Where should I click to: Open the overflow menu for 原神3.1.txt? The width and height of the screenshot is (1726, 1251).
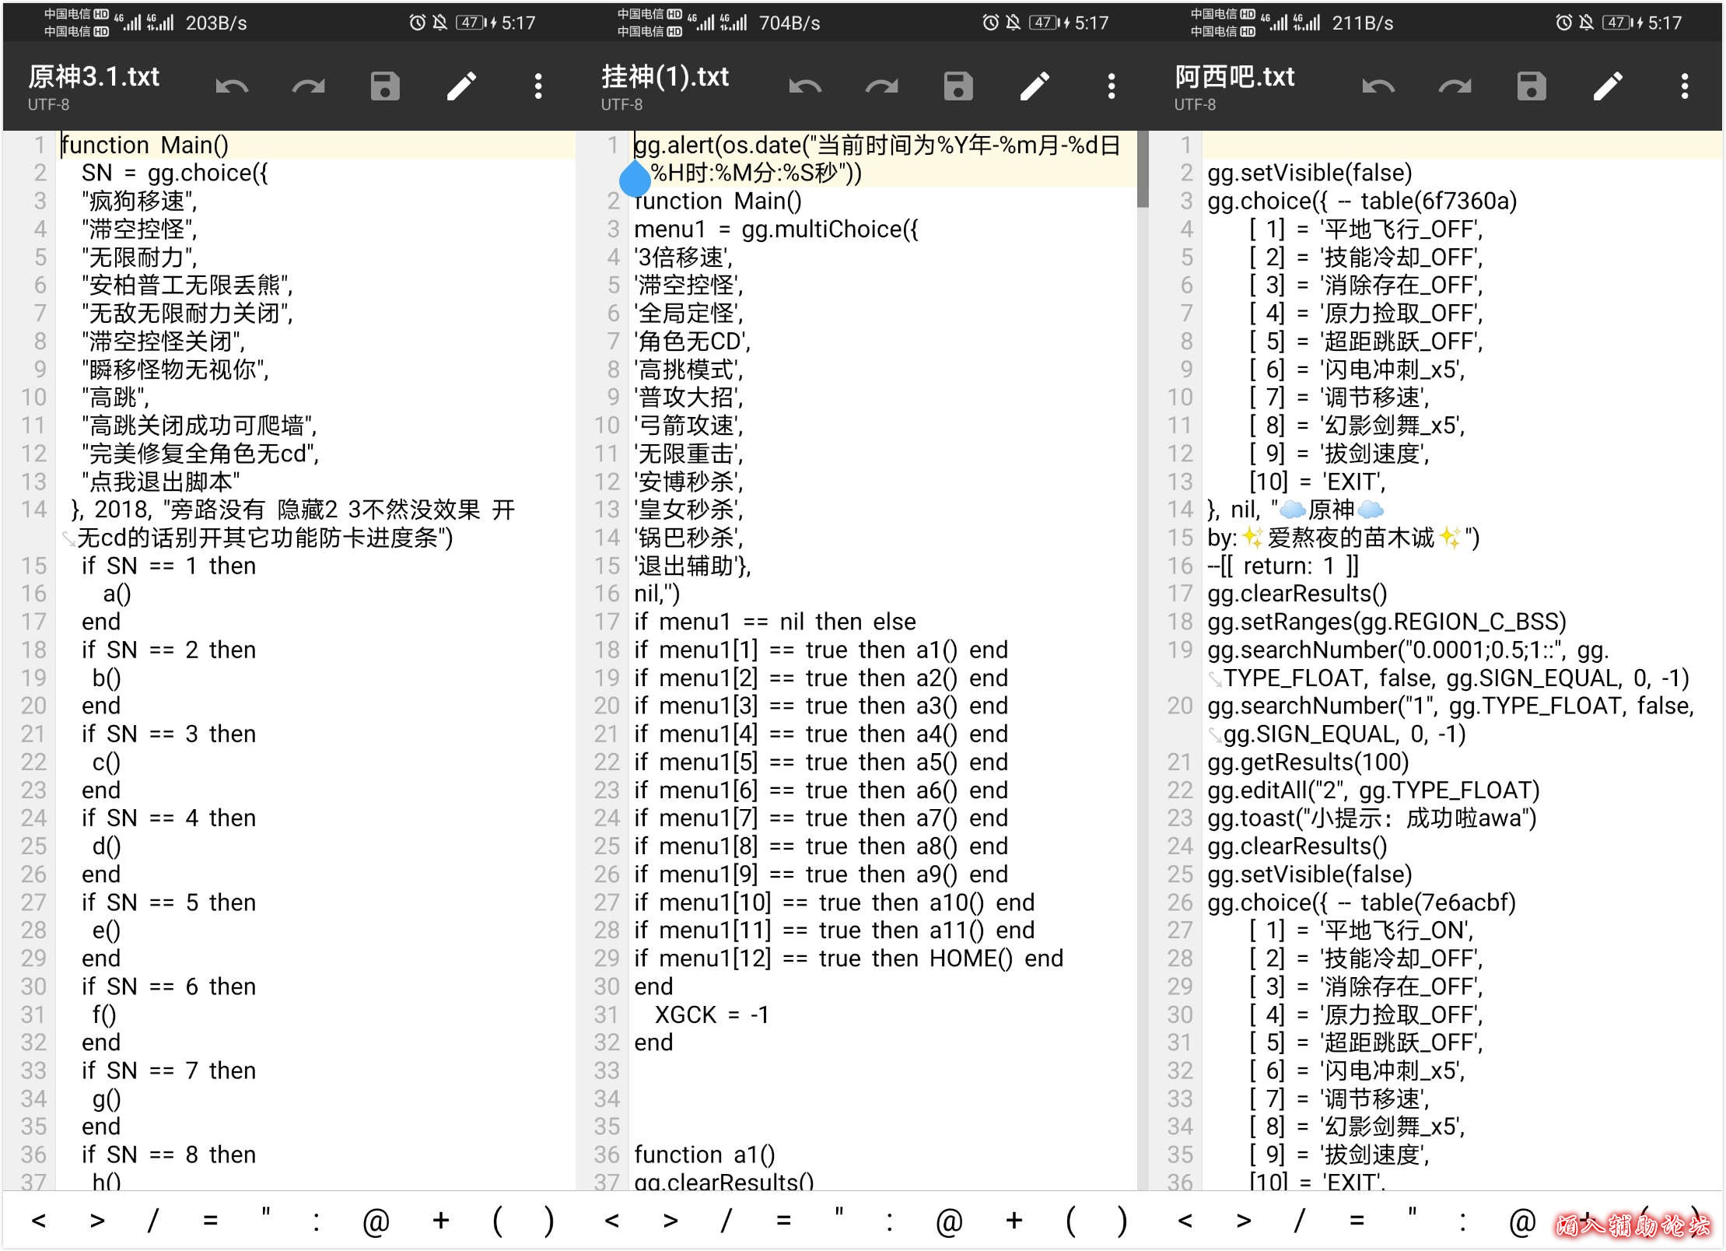pos(538,86)
